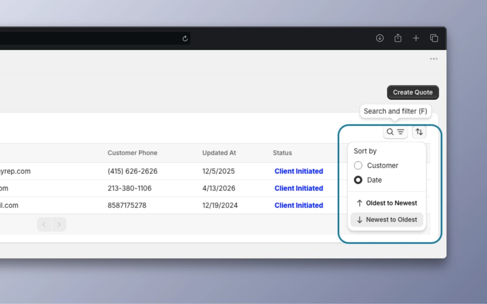Select the Customer sort radio button
Viewport: 487px width, 304px height.
pos(358,165)
